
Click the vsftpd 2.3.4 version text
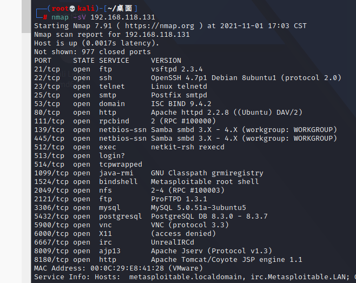(177, 69)
